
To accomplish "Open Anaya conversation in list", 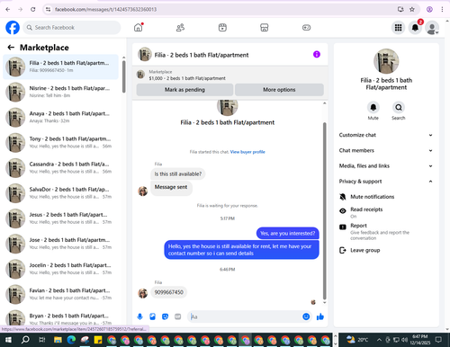I will [x=60, y=117].
